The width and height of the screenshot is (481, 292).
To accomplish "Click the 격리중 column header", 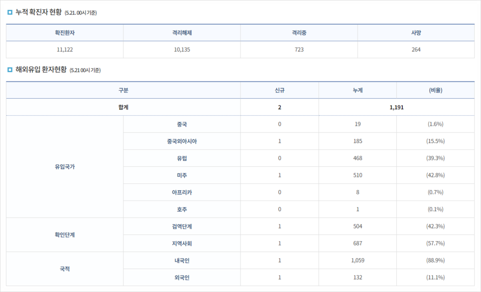I will [299, 33].
